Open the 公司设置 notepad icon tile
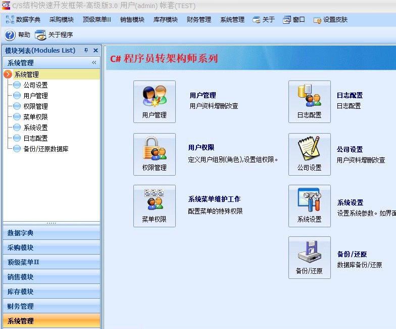The image size is (396, 329). click(309, 154)
